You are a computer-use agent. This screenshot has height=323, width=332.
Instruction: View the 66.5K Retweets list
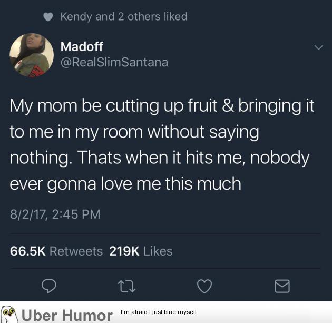point(56,251)
